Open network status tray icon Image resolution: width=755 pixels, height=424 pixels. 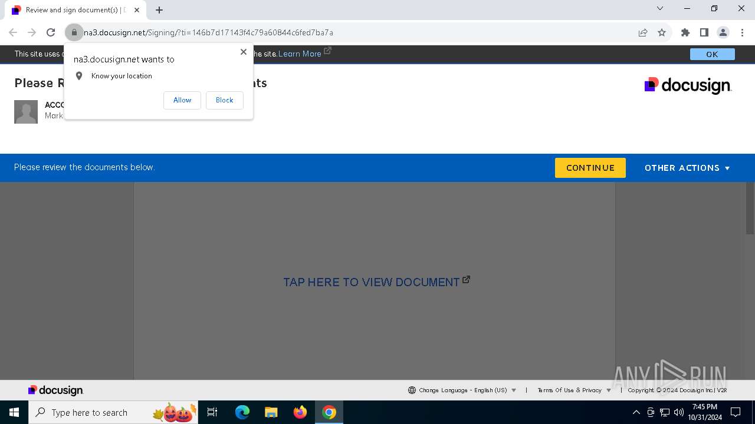(x=665, y=412)
